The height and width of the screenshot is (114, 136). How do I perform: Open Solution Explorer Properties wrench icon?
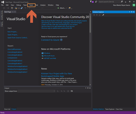(x=103, y=15)
